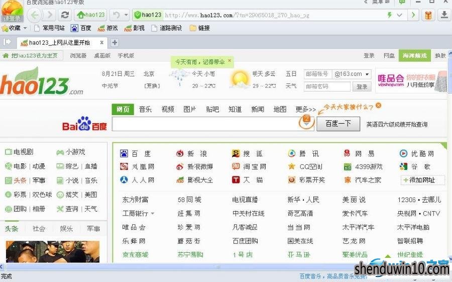452x282 pixels.
Task: Open the 腾讯 site icon
Action: (x=291, y=153)
